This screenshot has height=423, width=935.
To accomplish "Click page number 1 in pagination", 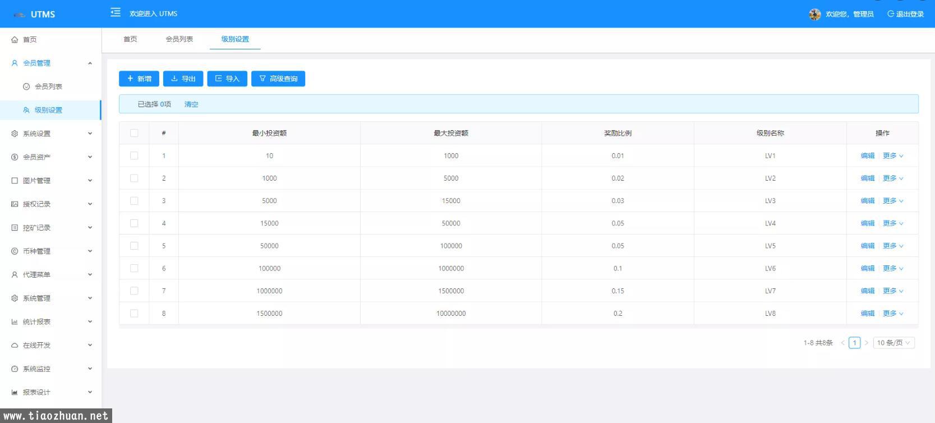I will coord(854,343).
